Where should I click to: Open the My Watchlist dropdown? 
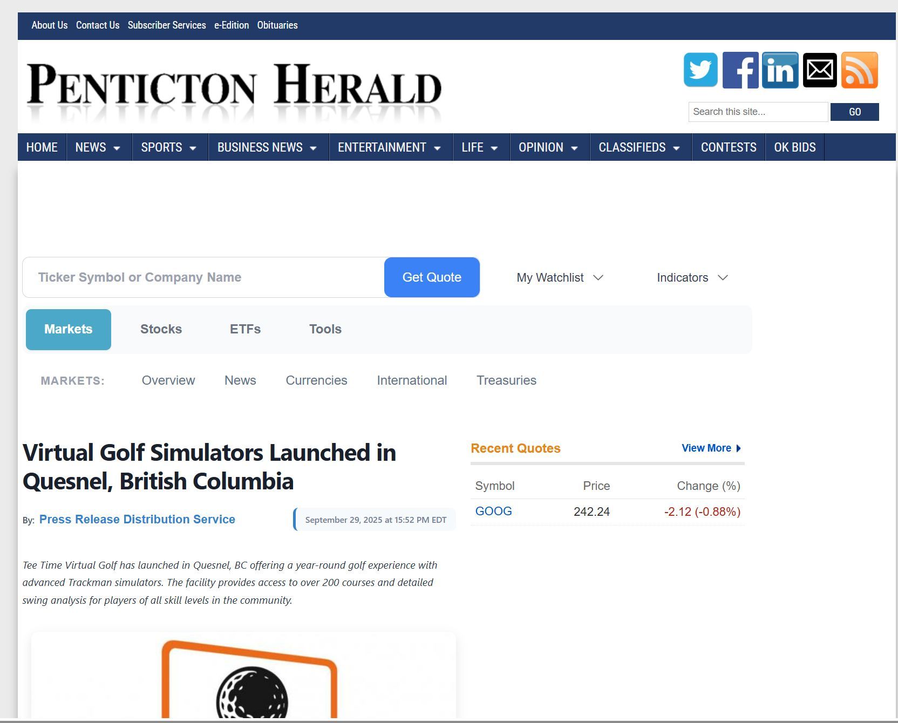(560, 277)
